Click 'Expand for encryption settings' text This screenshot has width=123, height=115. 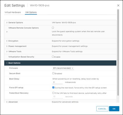(x=66, y=41)
